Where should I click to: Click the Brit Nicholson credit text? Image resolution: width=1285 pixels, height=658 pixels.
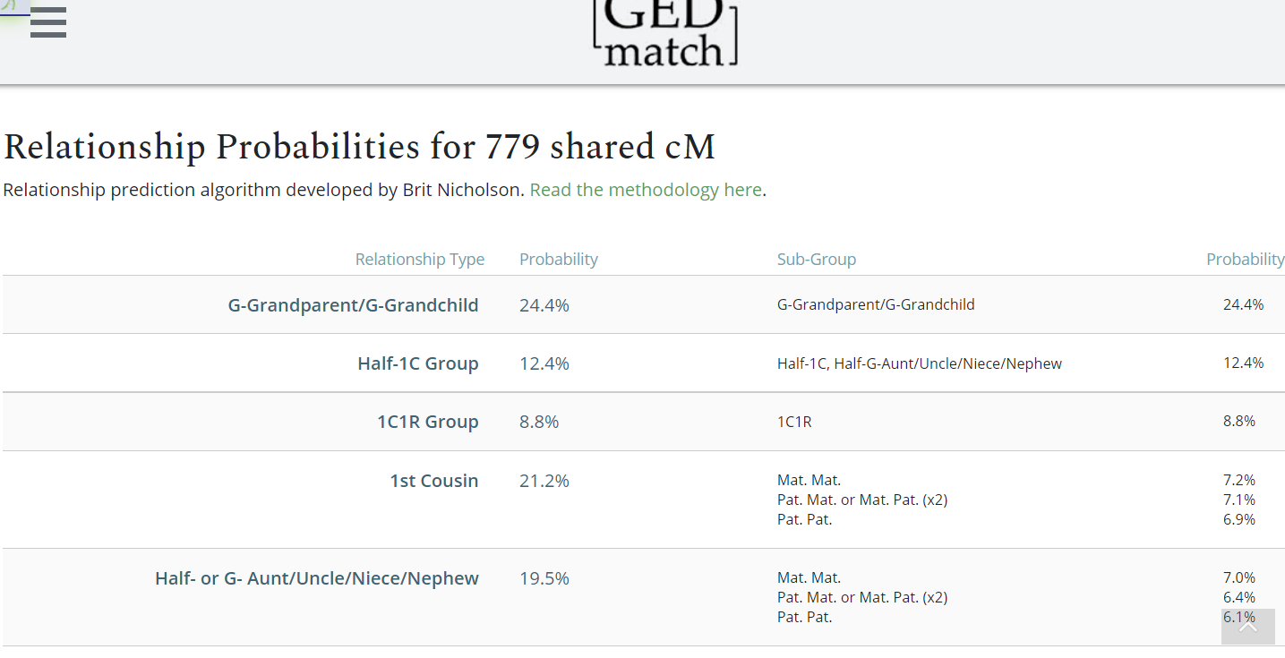point(263,190)
